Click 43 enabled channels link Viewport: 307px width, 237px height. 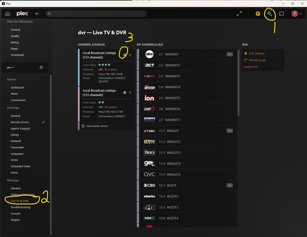point(111,70)
